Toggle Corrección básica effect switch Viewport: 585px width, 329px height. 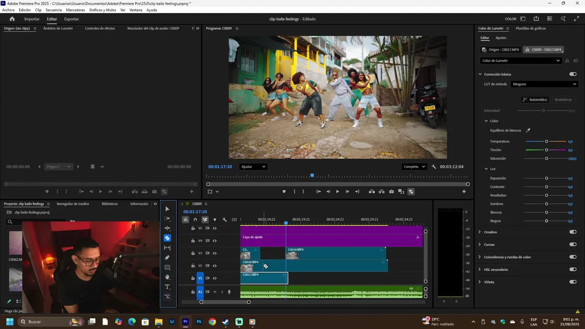point(573,74)
